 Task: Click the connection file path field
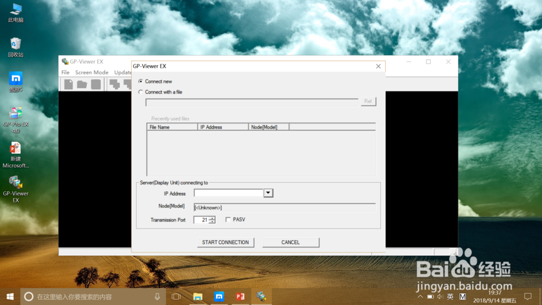(x=252, y=102)
